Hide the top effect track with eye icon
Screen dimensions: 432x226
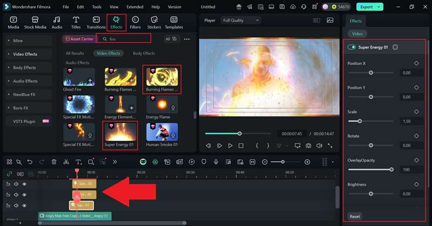(24, 184)
